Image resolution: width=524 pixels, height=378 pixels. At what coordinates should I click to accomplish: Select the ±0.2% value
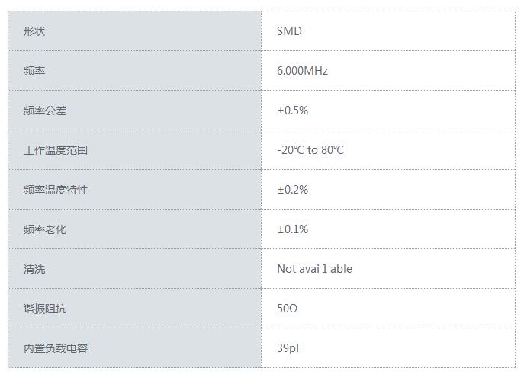point(292,190)
